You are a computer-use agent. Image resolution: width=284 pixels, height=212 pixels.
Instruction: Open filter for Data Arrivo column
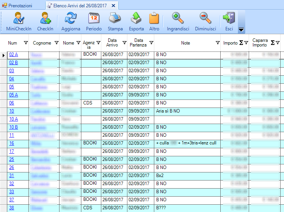click(124, 43)
